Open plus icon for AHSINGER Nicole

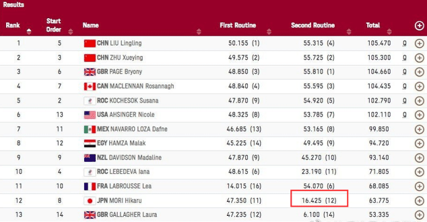419,115
